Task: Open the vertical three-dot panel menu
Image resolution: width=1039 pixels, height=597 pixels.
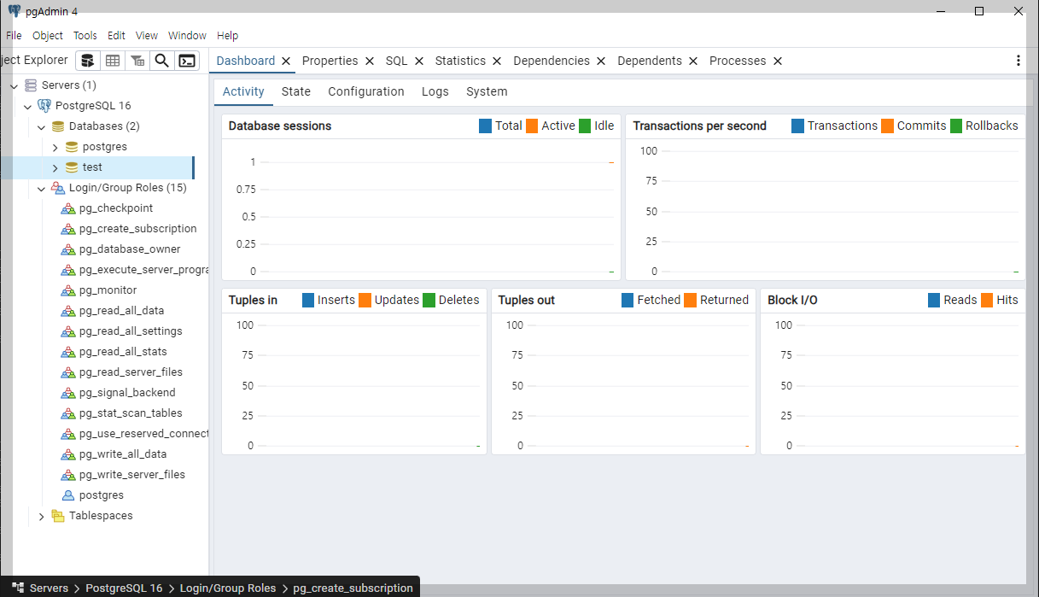Action: (1018, 61)
